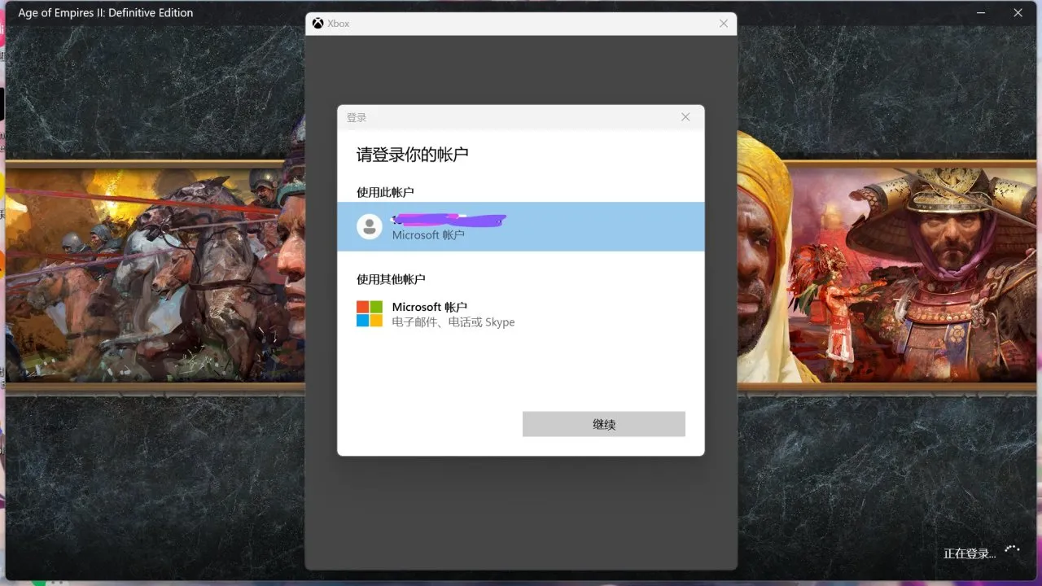Click the user avatar icon
1042x586 pixels.
[370, 226]
